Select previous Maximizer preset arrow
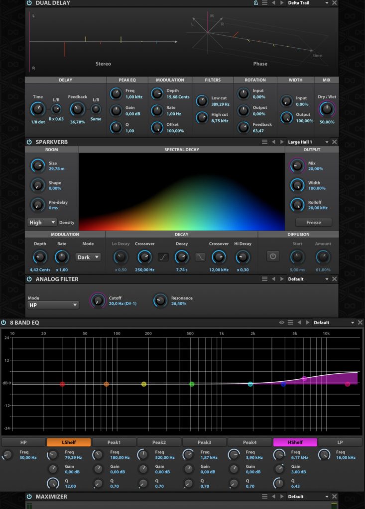The height and width of the screenshot is (509, 365). 273,497
